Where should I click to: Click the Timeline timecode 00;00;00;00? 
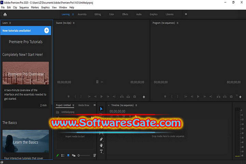pyautogui.click(x=117, y=111)
